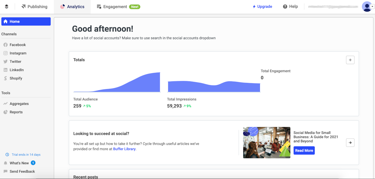Click the 9% impressions growth indicator
375x179 pixels.
[x=187, y=106]
